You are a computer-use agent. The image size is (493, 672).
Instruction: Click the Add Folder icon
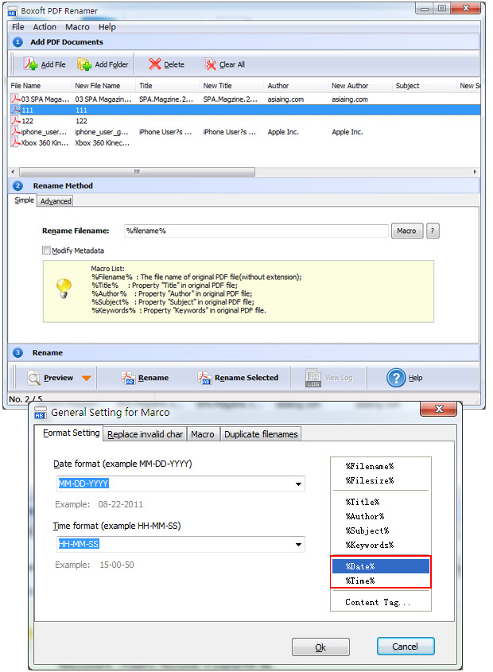[x=84, y=64]
